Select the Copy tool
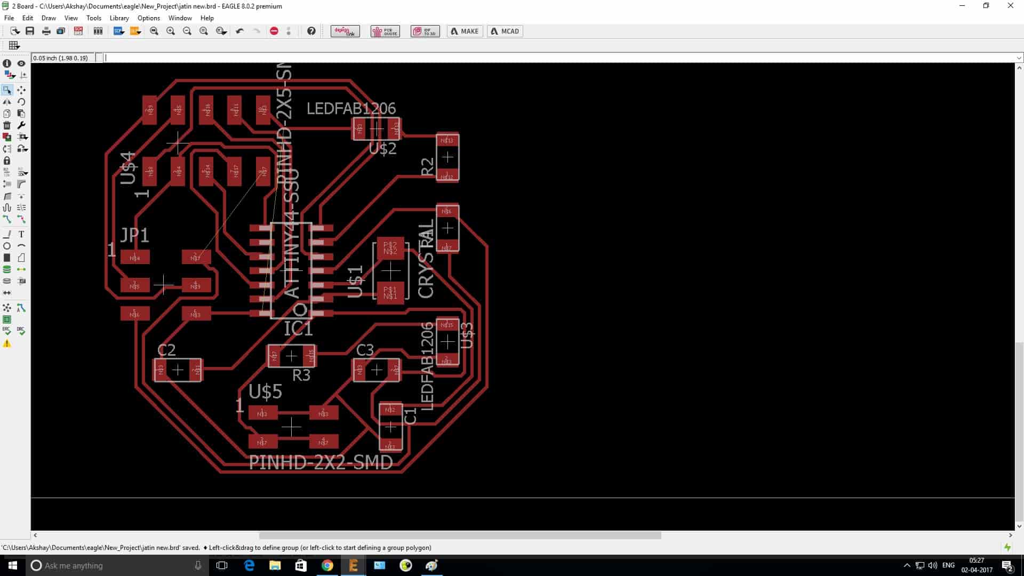Viewport: 1024px width, 576px height. (7, 114)
